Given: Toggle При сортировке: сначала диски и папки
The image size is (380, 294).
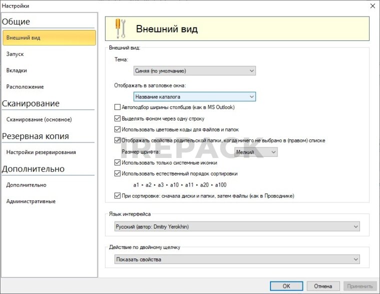Looking at the screenshot, I should (x=117, y=196).
